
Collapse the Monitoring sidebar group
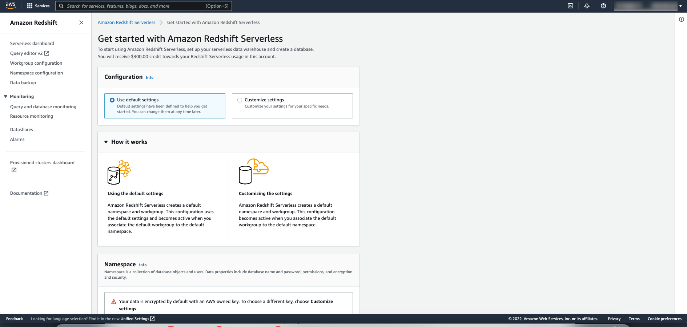click(x=5, y=96)
